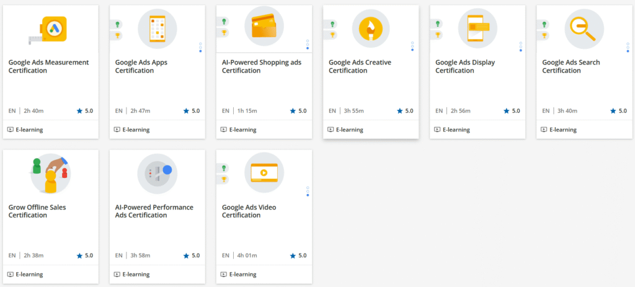Click the 2h 38m duration text
Viewport: 635px width, 287px height.
click(33, 255)
